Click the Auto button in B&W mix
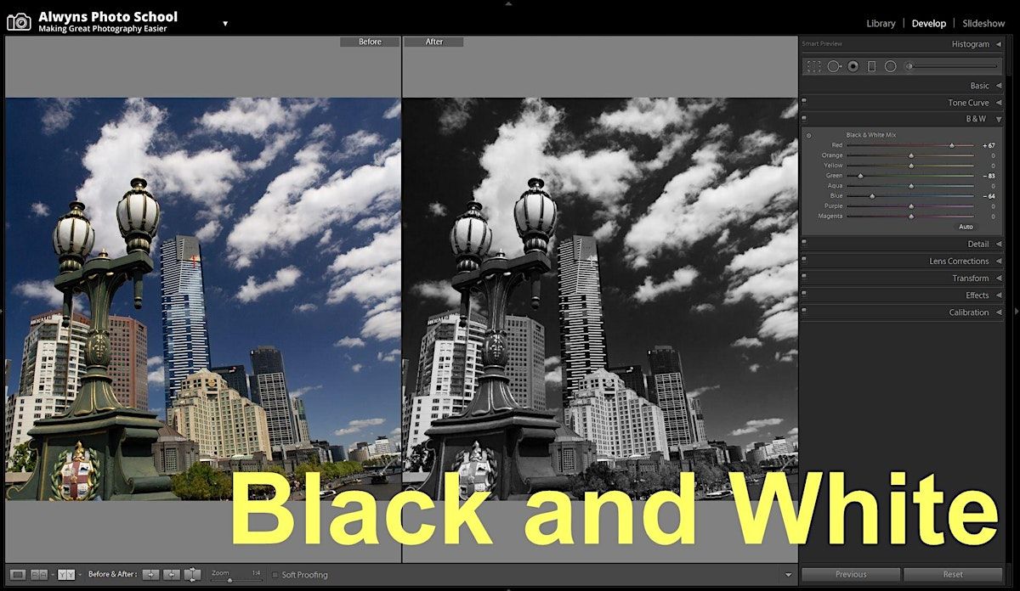The height and width of the screenshot is (591, 1020). 966,227
